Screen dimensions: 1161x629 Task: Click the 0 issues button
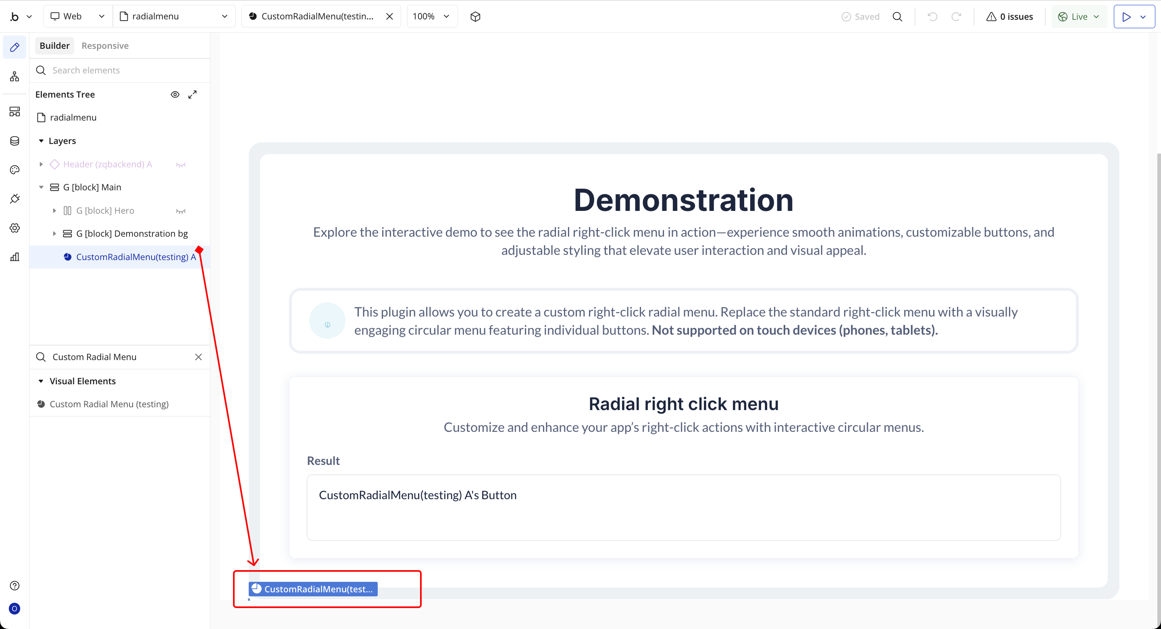pos(1009,17)
